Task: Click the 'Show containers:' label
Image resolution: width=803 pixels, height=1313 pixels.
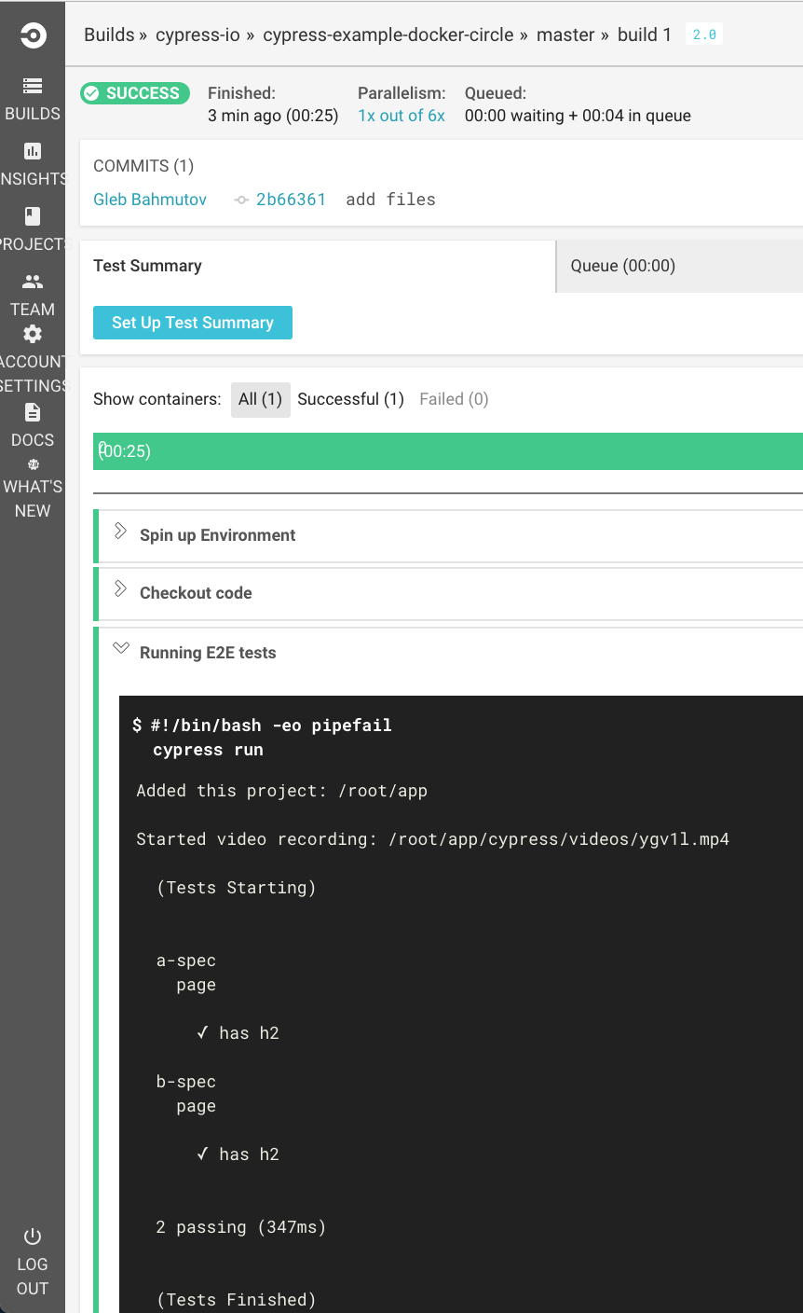Action: (157, 399)
